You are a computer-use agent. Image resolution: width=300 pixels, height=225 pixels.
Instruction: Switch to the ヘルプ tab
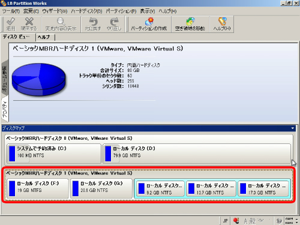coord(44,37)
